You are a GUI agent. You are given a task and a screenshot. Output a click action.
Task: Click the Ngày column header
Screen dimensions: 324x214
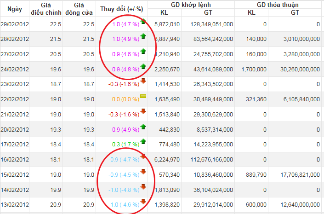click(x=15, y=9)
